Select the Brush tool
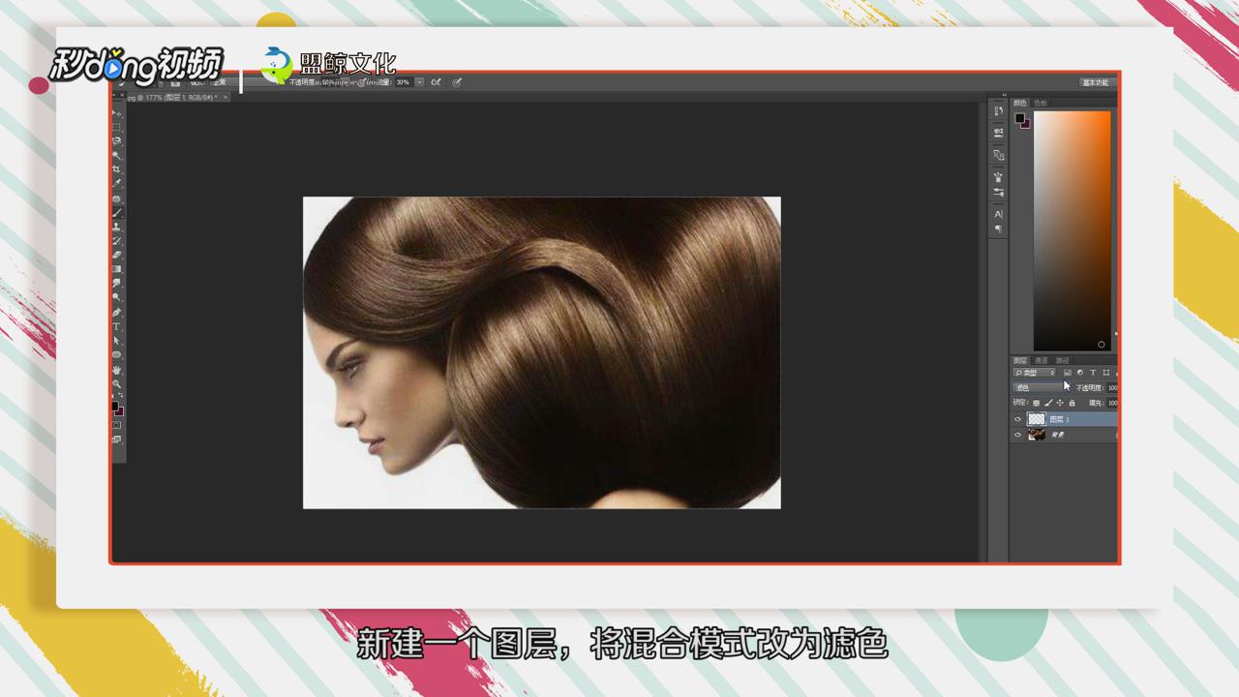1239x697 pixels. coord(118,211)
